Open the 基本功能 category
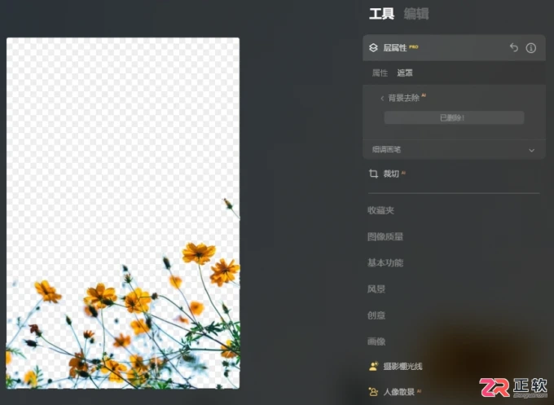The image size is (554, 405). pos(385,262)
